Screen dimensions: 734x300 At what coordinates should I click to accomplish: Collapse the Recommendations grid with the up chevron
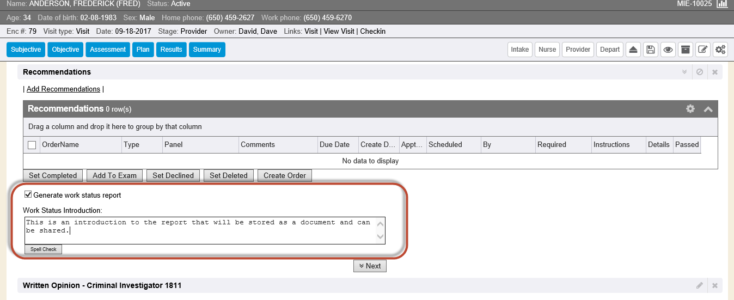point(708,109)
